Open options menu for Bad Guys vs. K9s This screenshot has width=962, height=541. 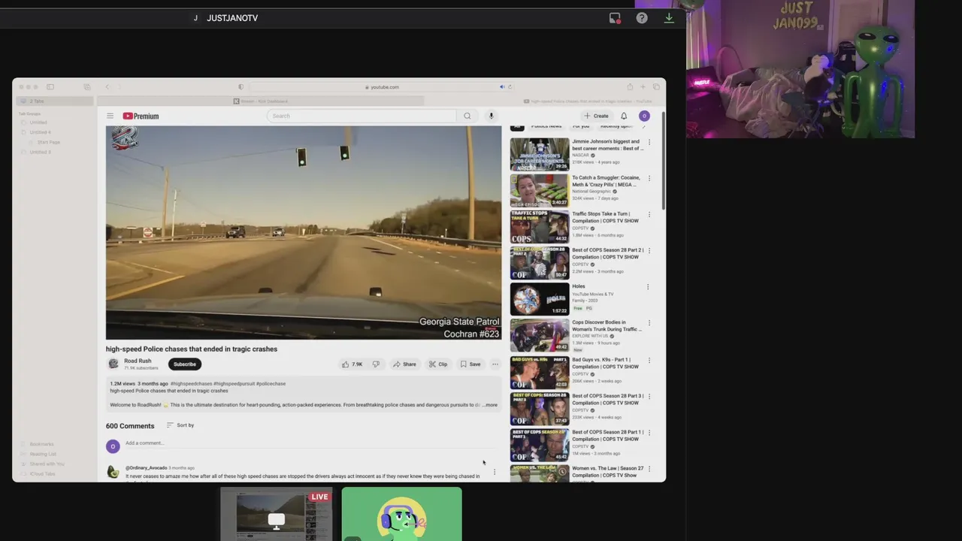point(649,360)
